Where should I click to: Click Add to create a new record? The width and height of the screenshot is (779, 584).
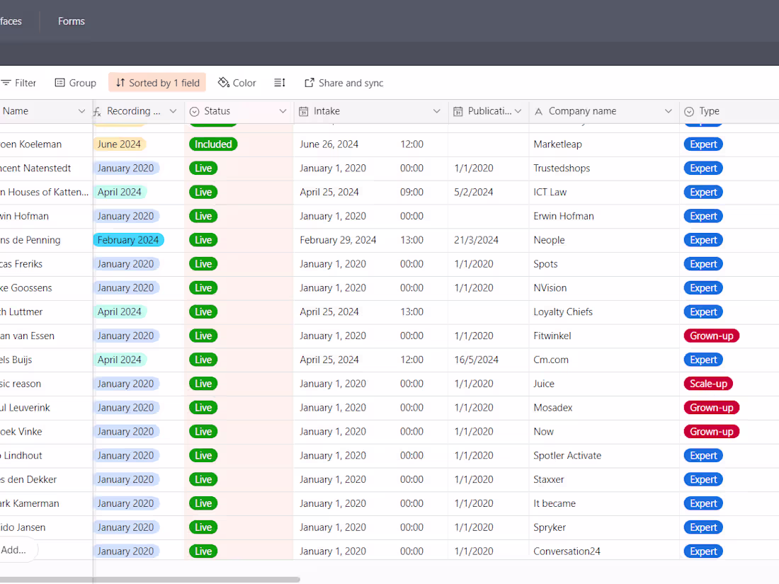tap(18, 551)
